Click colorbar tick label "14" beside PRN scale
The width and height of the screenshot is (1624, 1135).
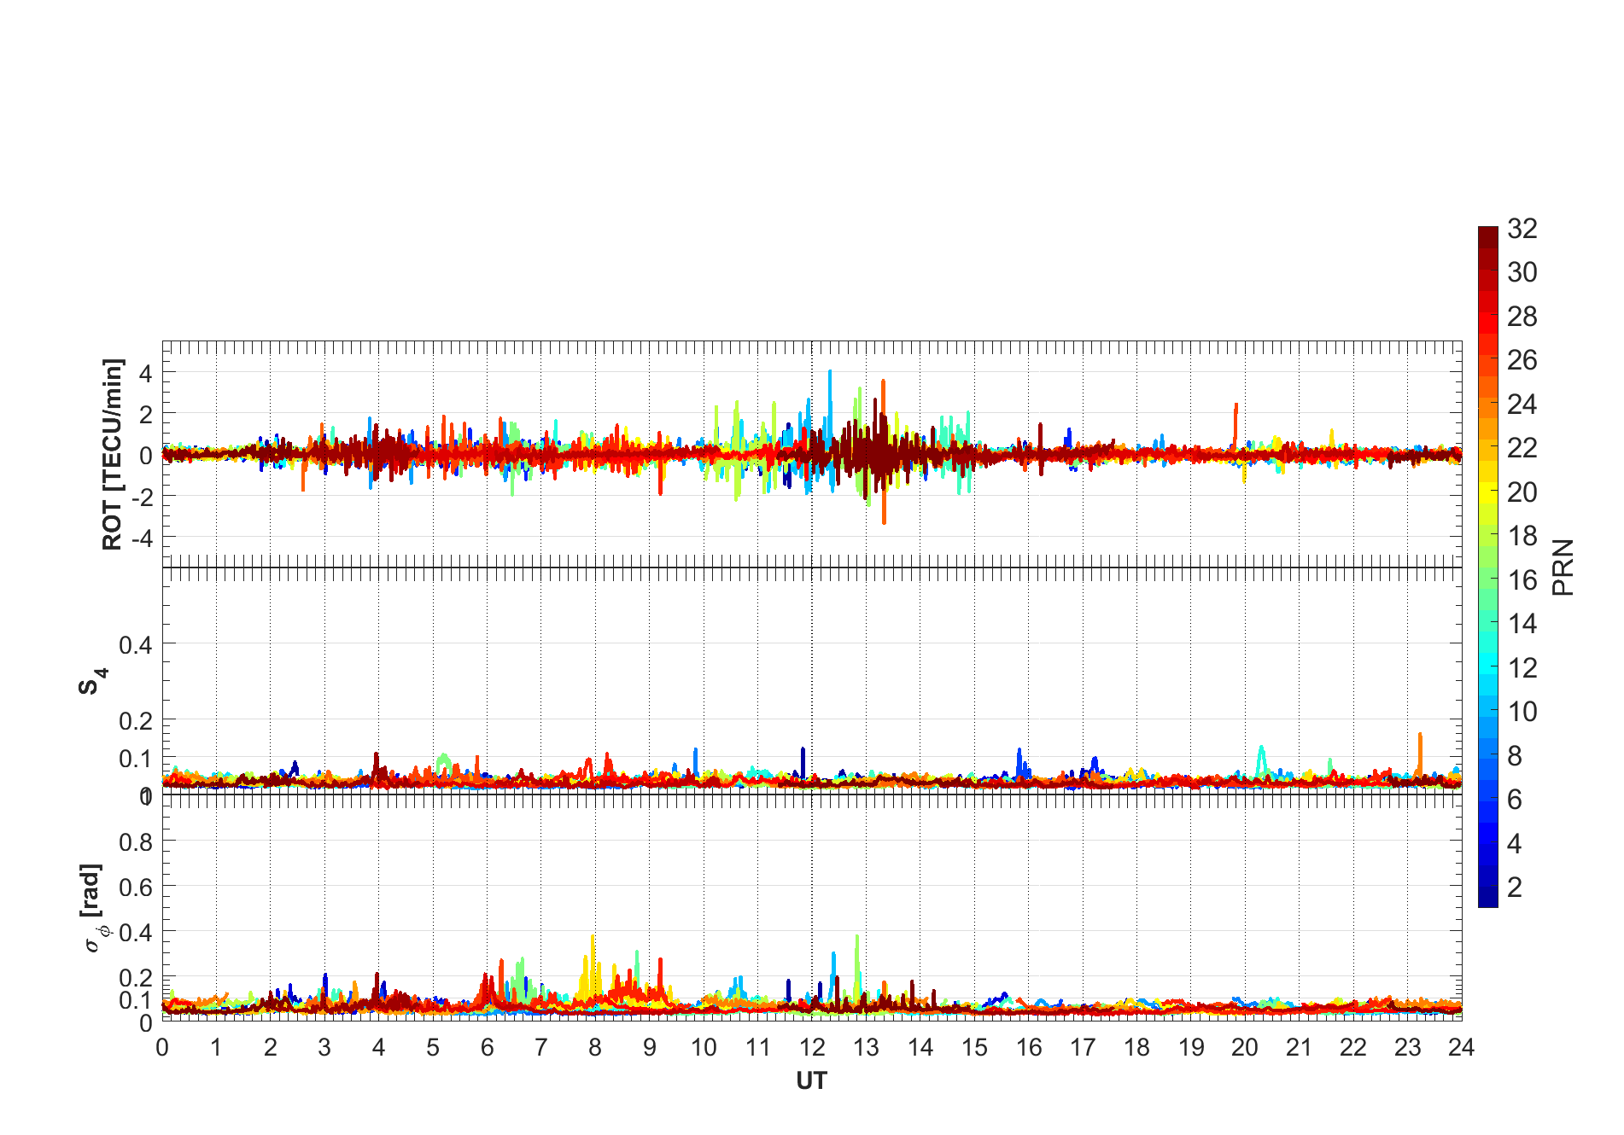pos(1522,624)
